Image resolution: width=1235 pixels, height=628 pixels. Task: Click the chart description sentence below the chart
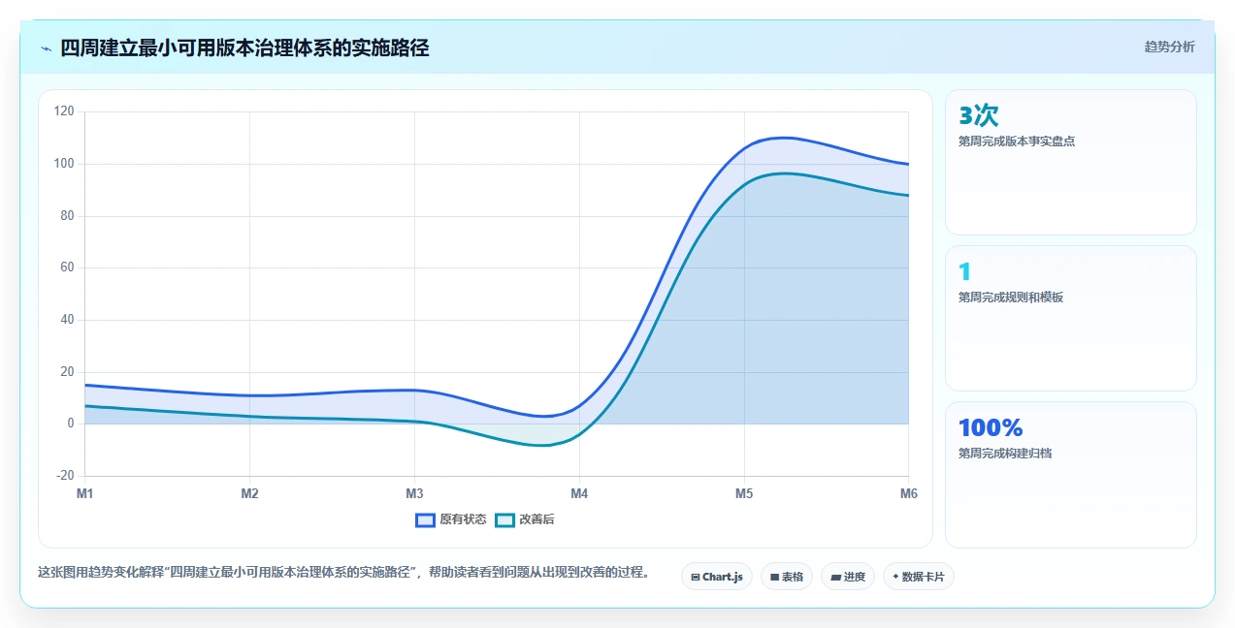[343, 573]
